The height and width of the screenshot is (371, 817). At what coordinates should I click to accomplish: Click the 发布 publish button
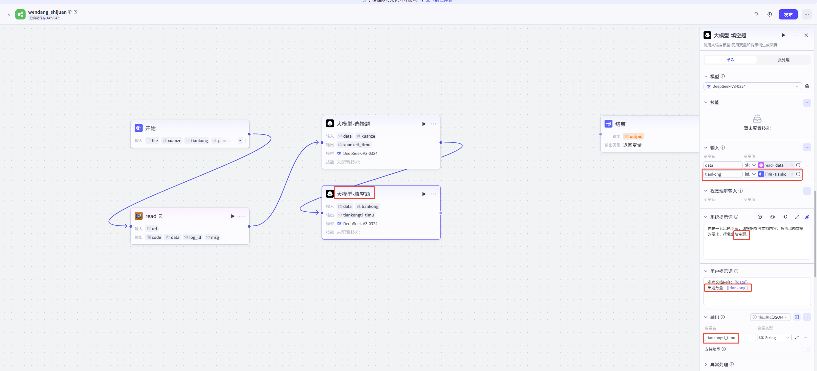click(x=788, y=14)
